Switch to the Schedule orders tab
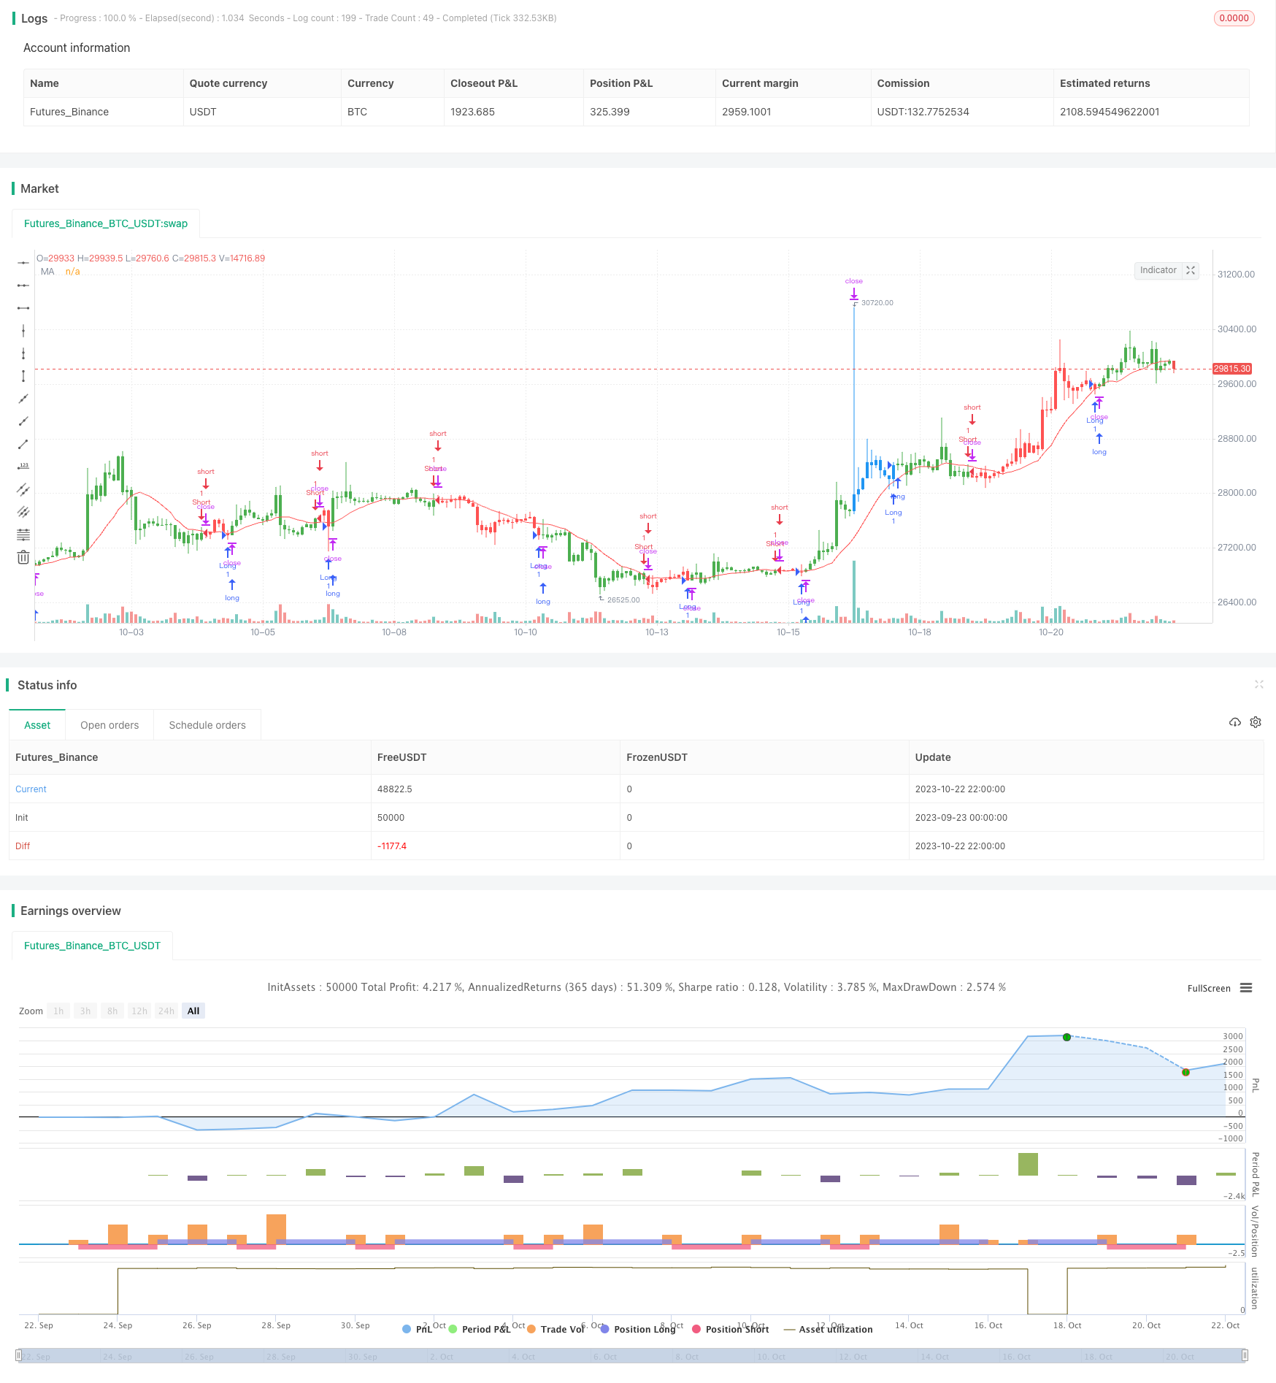 click(207, 725)
